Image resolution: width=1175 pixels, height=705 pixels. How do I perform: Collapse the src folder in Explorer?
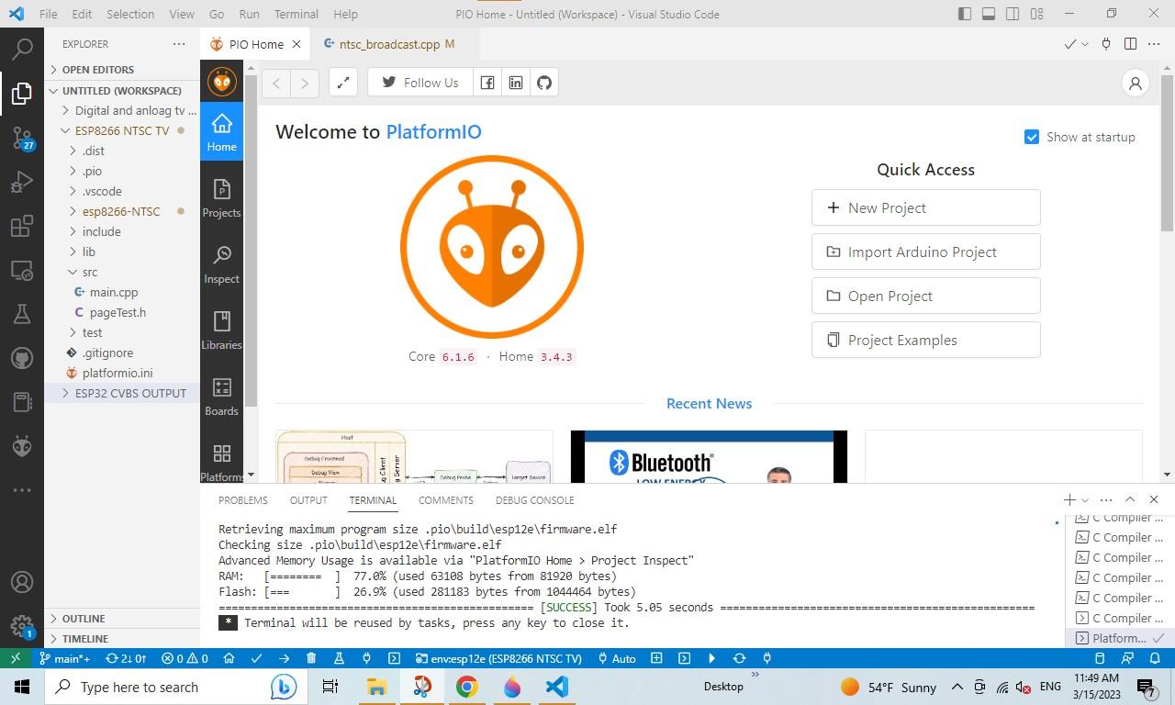73,272
